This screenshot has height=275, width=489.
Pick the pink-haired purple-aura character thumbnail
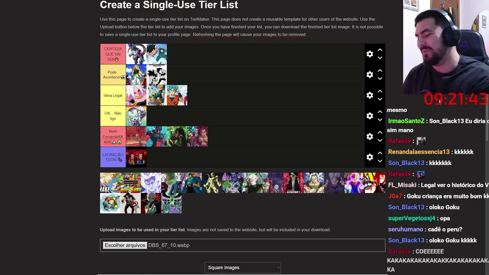355,183
